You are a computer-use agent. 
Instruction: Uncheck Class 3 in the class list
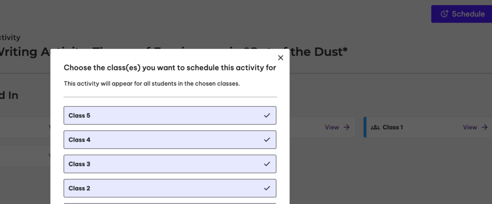coord(170,164)
